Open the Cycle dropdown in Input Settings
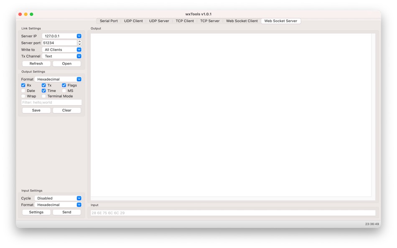Screen dimensions: 397x248 pyautogui.click(x=79, y=198)
